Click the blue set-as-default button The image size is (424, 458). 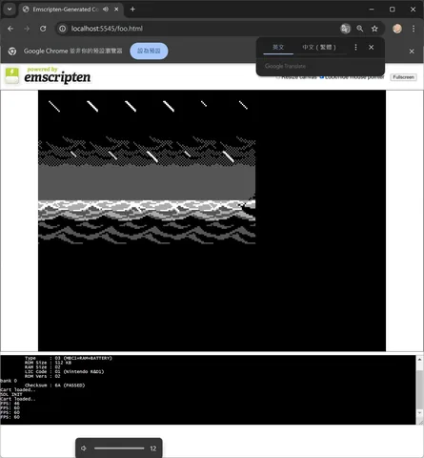pyautogui.click(x=149, y=51)
